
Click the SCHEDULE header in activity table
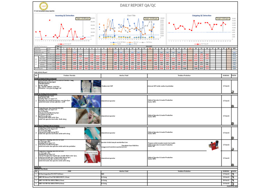[226, 75]
